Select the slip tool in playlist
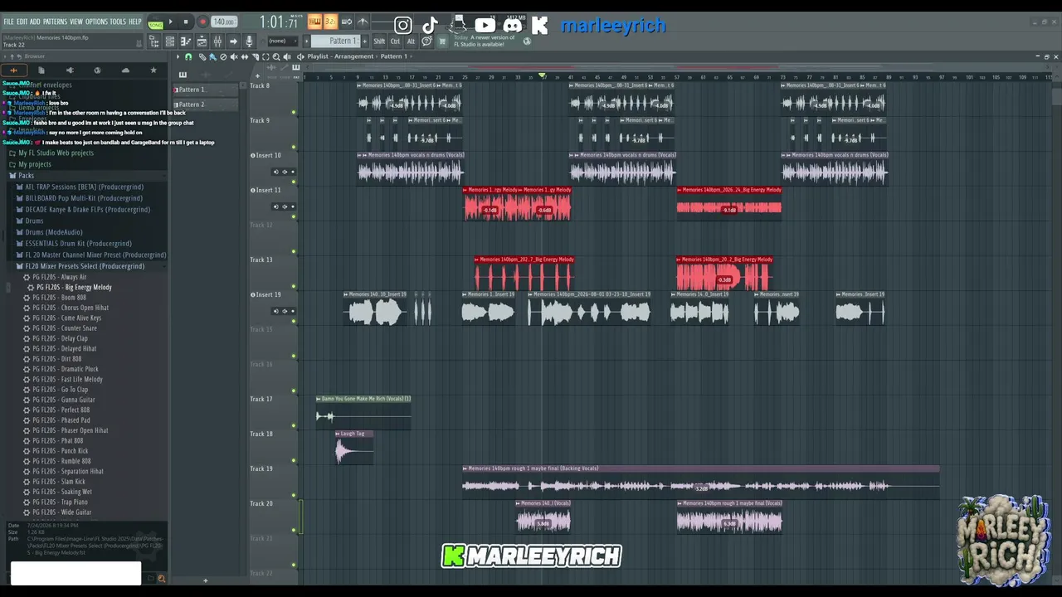 tap(245, 56)
